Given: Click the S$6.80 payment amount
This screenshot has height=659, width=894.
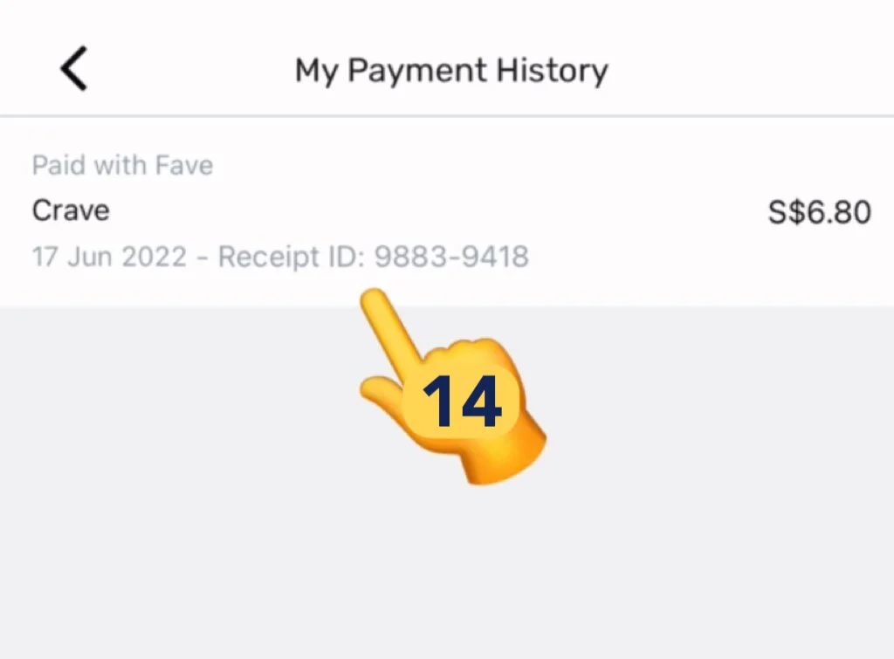Looking at the screenshot, I should [819, 212].
